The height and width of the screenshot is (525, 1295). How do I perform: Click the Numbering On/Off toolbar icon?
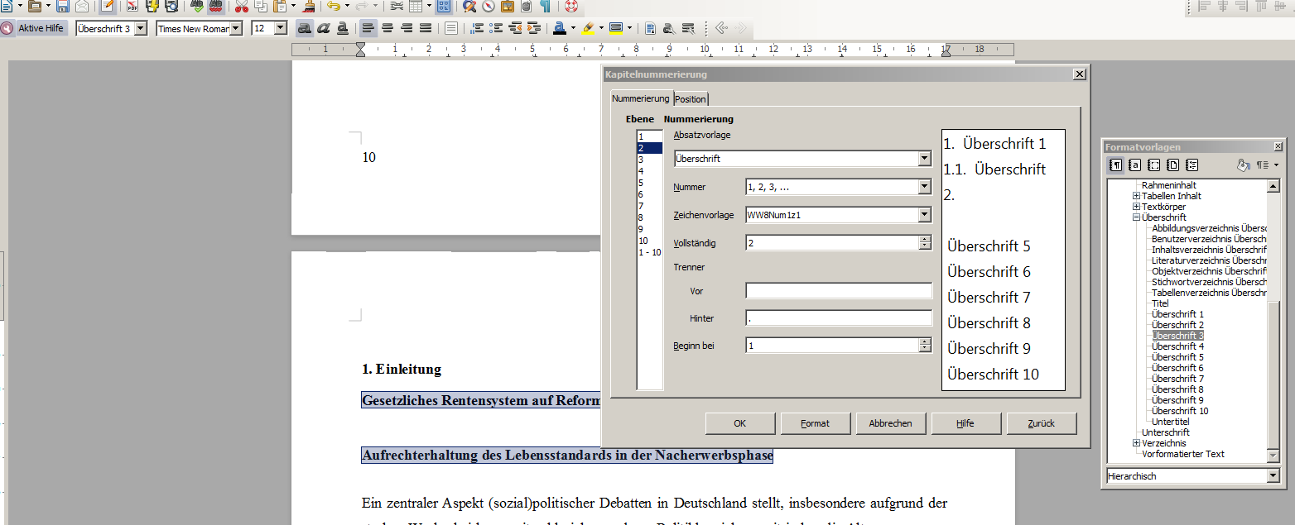click(477, 28)
